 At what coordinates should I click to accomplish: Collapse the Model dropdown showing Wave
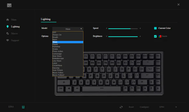point(68,29)
